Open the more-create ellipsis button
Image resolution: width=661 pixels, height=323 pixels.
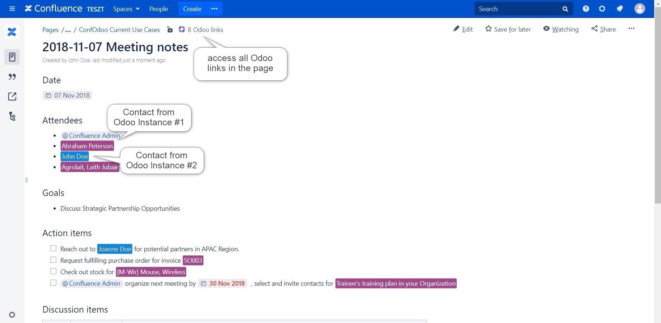[214, 9]
